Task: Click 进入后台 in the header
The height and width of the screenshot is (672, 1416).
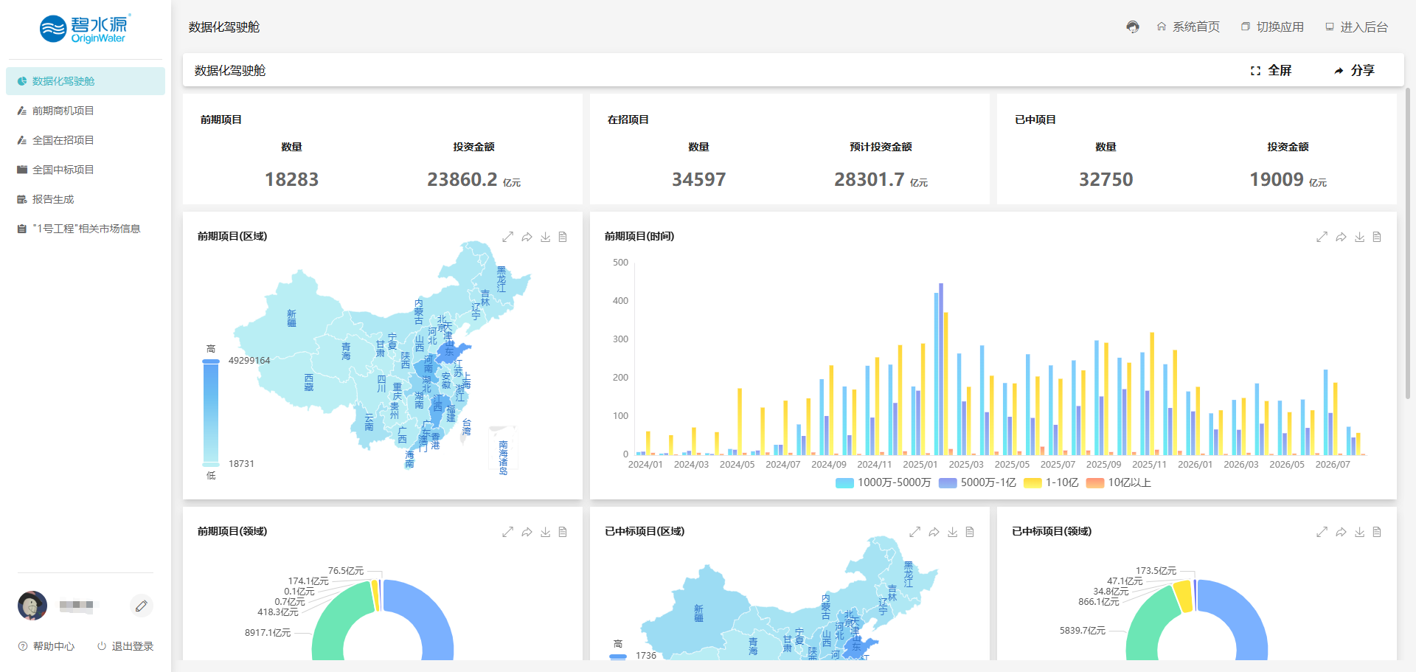Action: coord(1356,27)
